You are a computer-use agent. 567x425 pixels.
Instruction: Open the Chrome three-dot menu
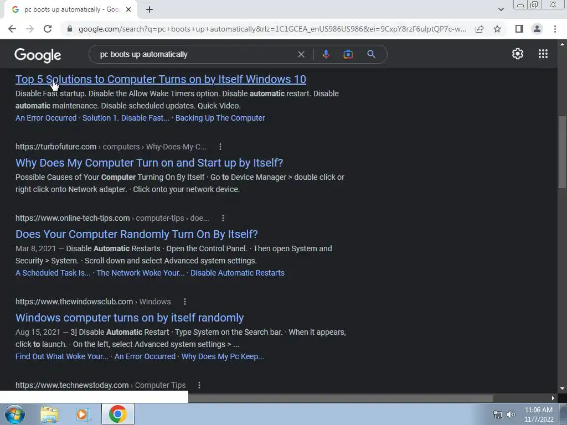[555, 29]
